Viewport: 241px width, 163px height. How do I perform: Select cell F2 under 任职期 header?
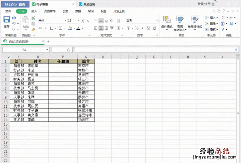pyautogui.click(x=63, y=65)
